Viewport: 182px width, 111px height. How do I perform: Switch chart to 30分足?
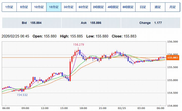pos(69,7)
